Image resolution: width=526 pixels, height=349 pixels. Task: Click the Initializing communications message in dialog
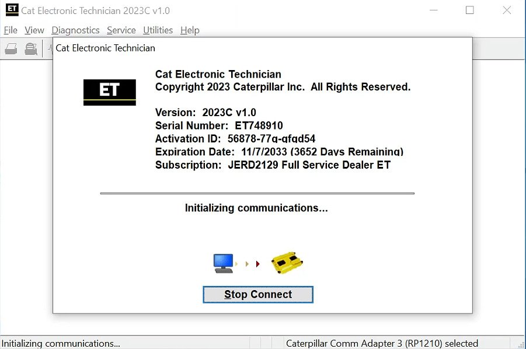tap(256, 208)
